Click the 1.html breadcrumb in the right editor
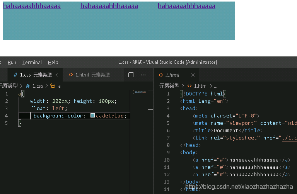This screenshot has height=194, width=297. [x=201, y=86]
